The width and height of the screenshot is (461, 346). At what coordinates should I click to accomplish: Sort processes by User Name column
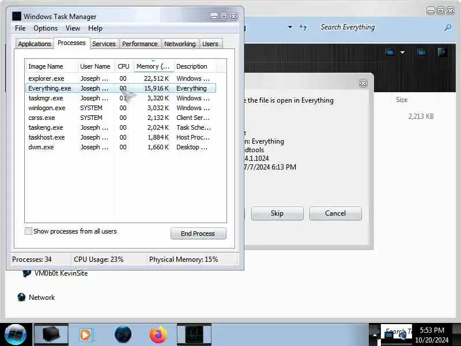pyautogui.click(x=96, y=66)
